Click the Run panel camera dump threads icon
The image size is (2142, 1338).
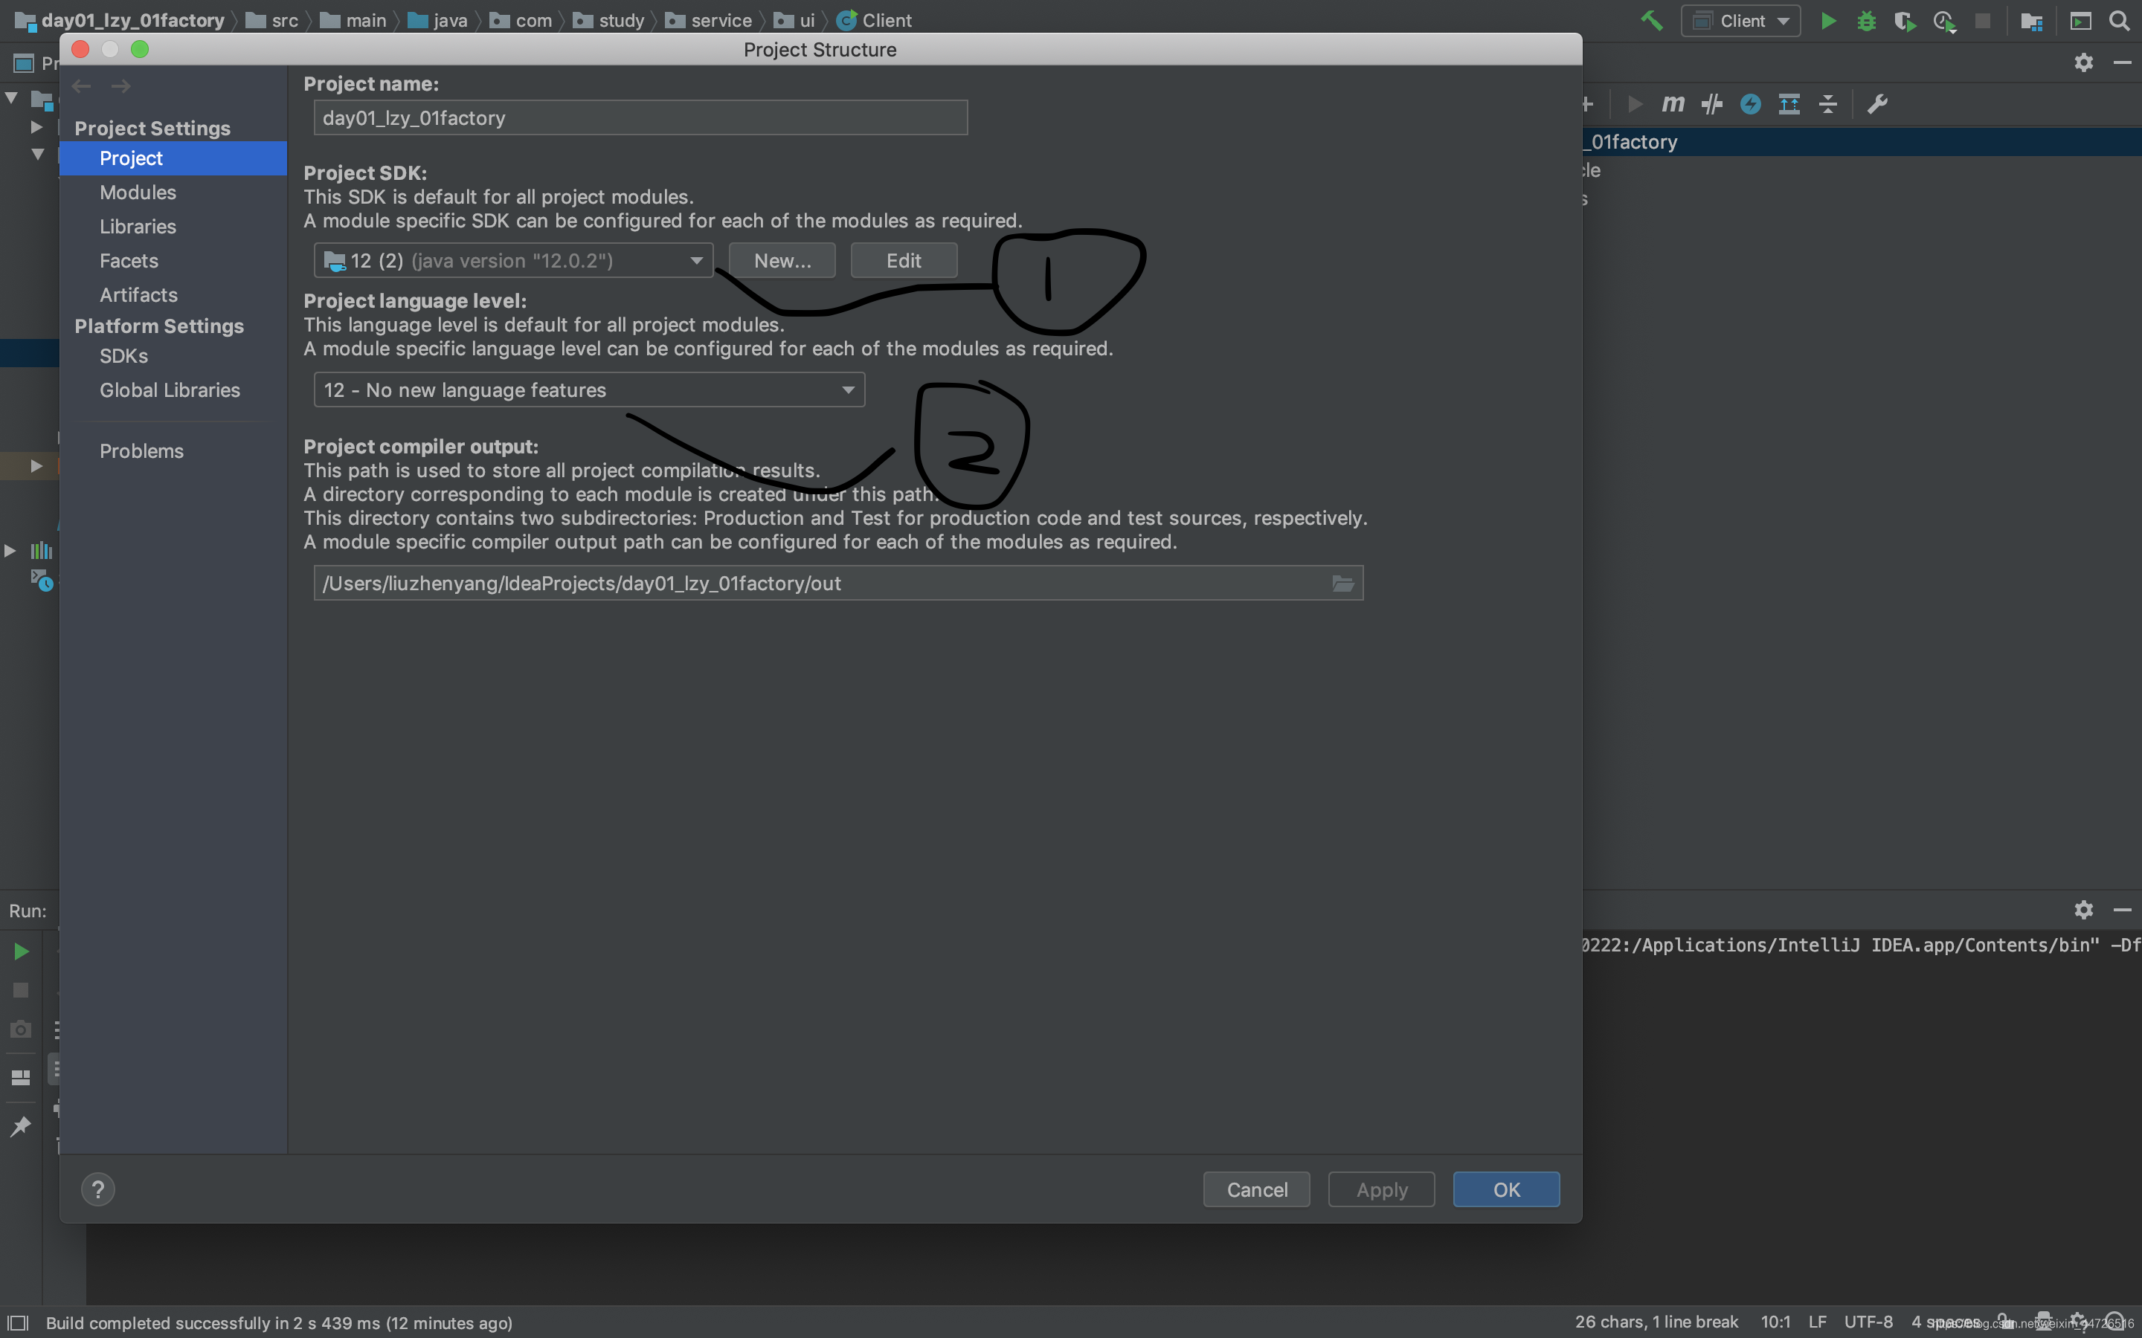20,1030
